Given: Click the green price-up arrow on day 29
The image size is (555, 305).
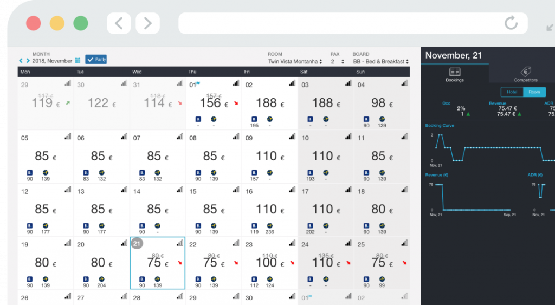Looking at the screenshot, I should (x=67, y=102).
